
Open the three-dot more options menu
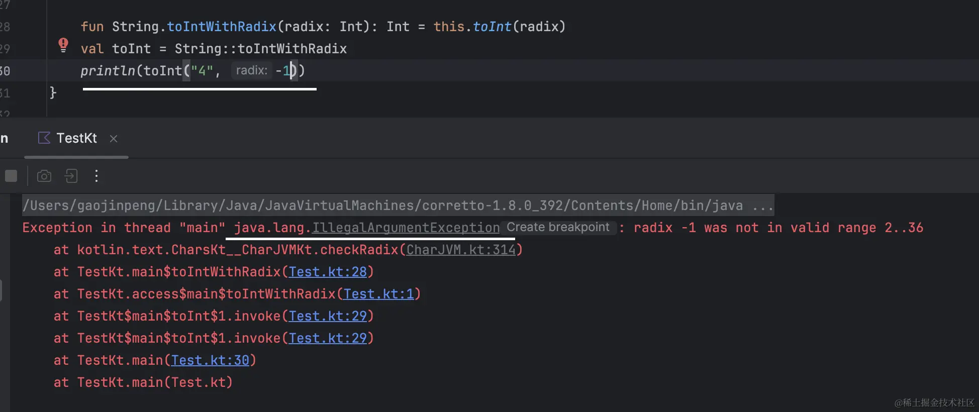96,176
